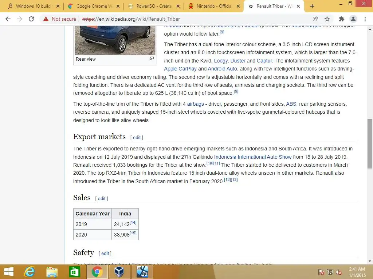The height and width of the screenshot is (279, 373).
Task: Click the muted volume tray icon
Action: (339, 272)
